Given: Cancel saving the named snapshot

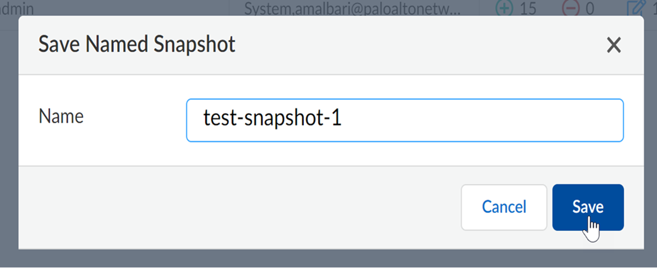Looking at the screenshot, I should tap(504, 207).
